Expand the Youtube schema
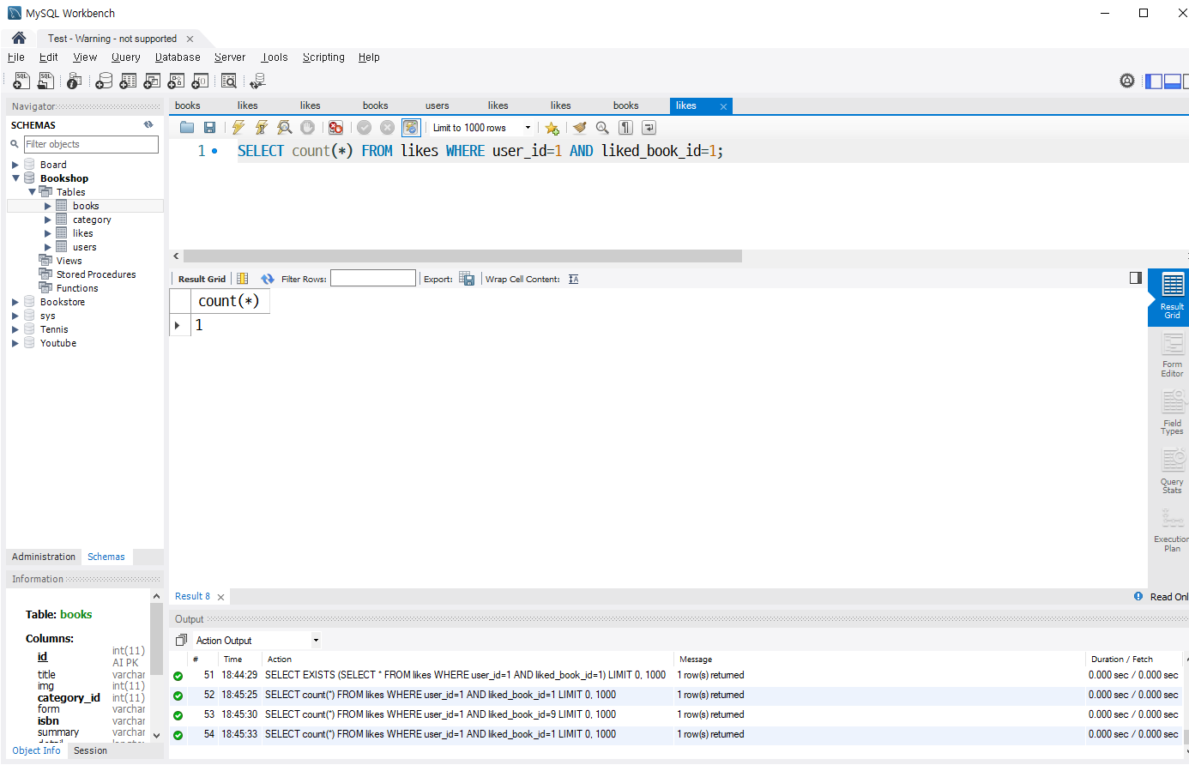This screenshot has height=765, width=1189. point(15,343)
